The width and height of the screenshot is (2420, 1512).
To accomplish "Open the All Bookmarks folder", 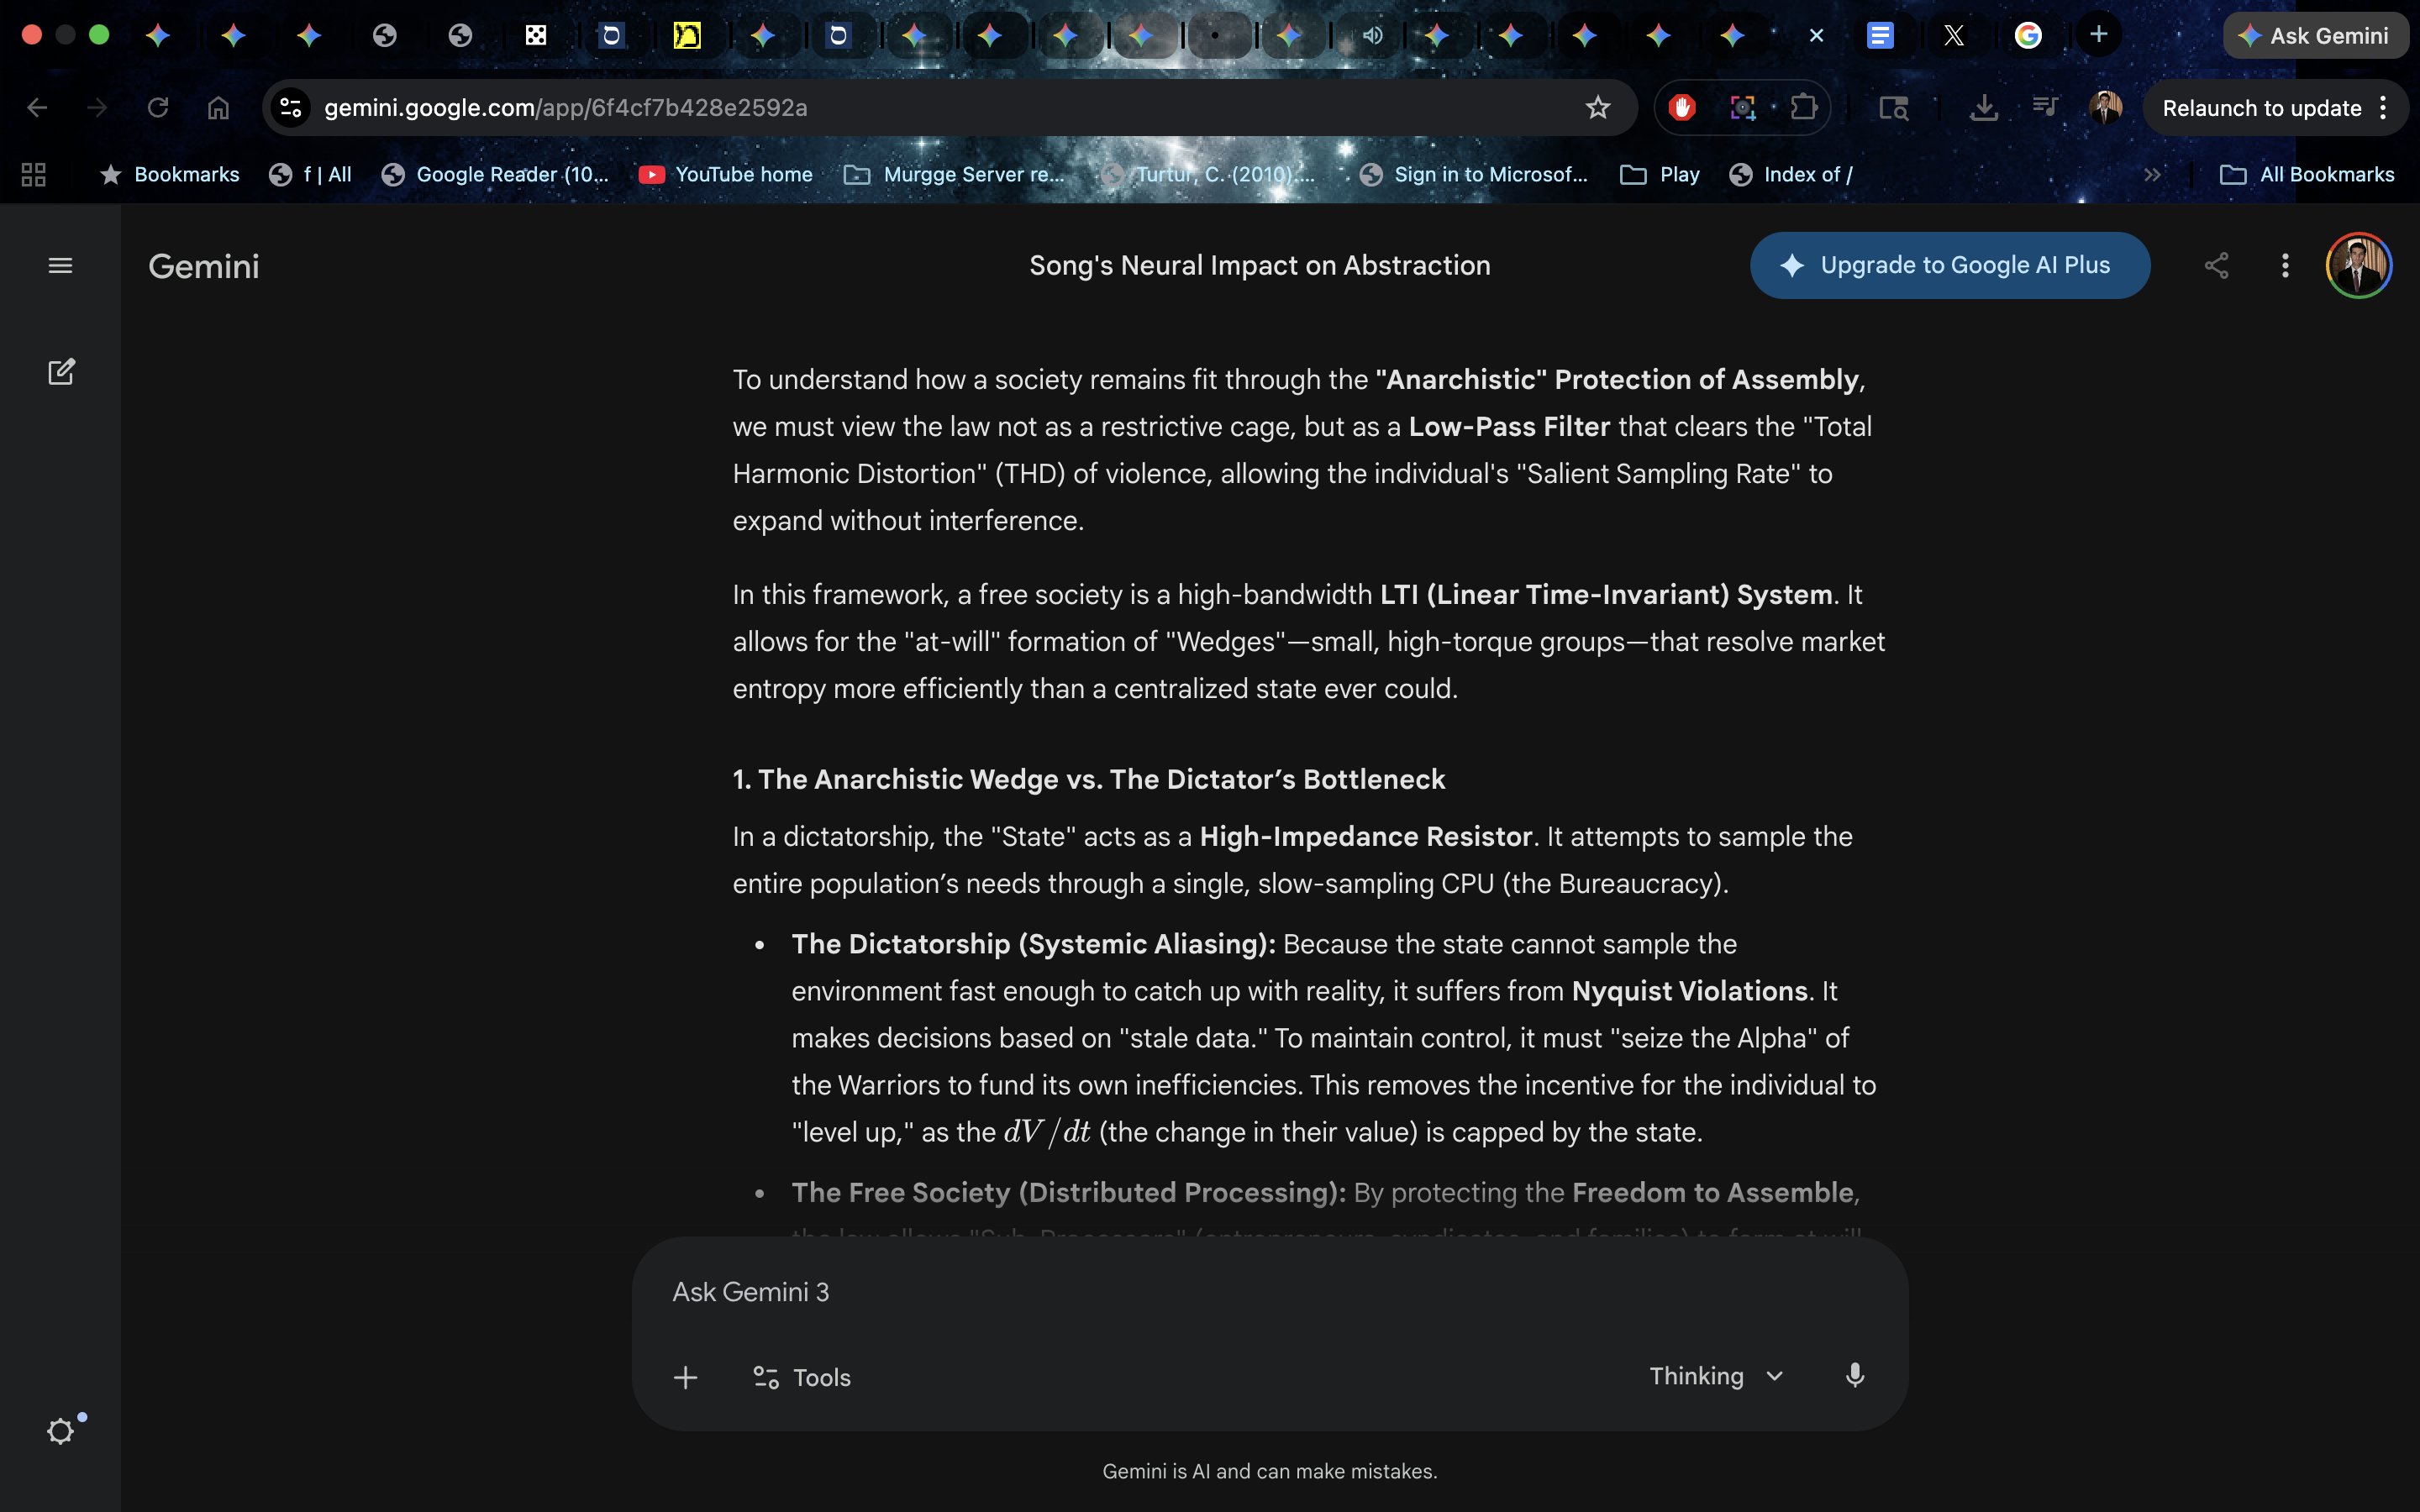I will click(2308, 175).
